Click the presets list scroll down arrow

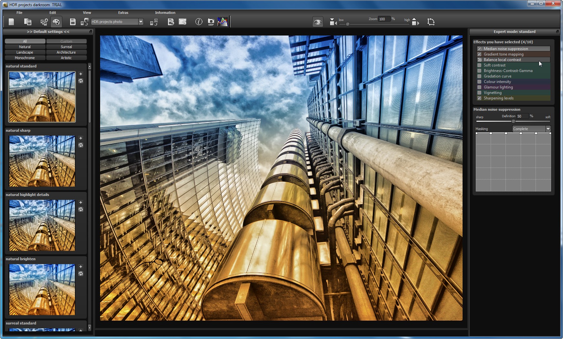(x=89, y=327)
